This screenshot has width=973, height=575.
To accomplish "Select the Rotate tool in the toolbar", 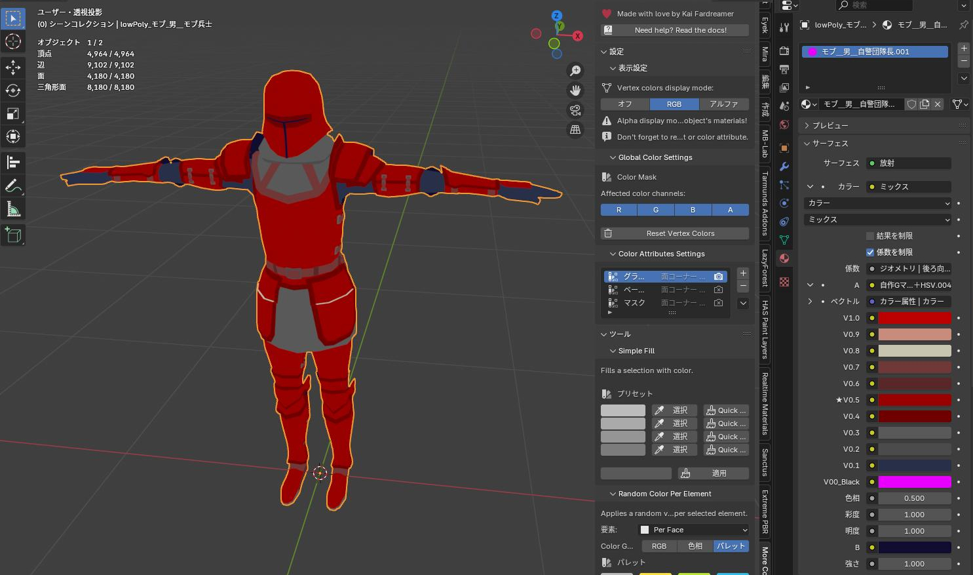I will 13,90.
